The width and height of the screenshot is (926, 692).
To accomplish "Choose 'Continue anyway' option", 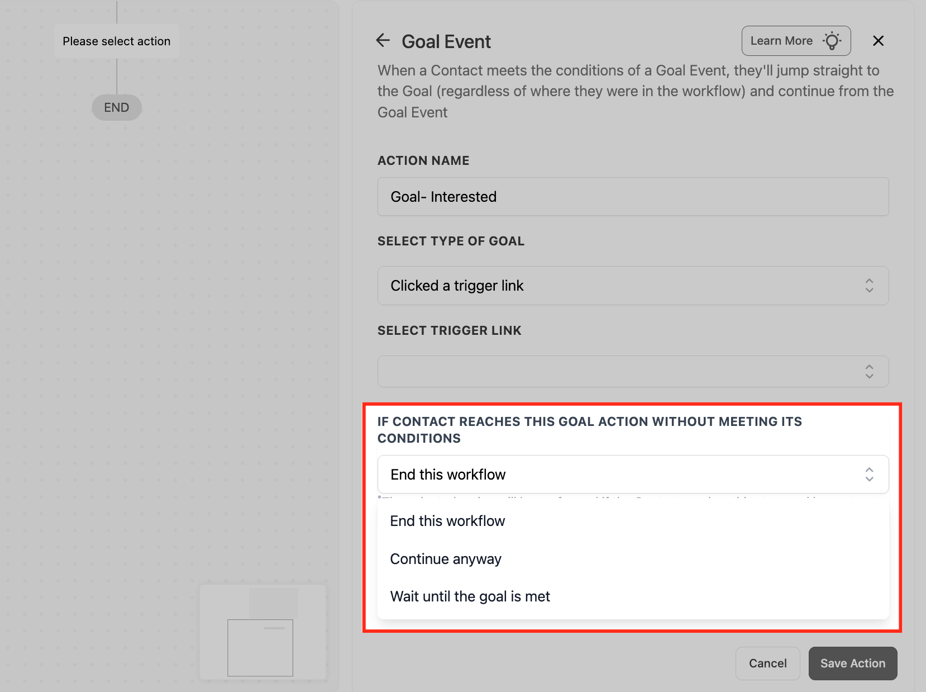I will tap(633, 559).
